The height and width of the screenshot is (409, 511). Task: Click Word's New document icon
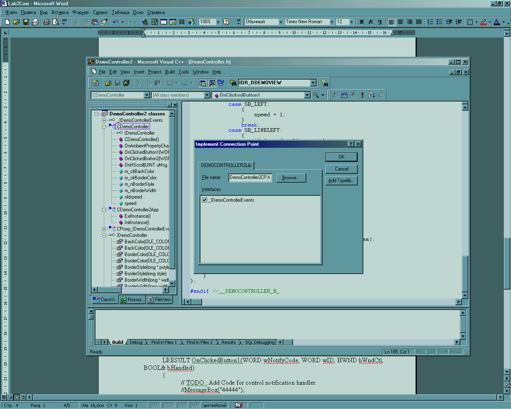[7, 22]
